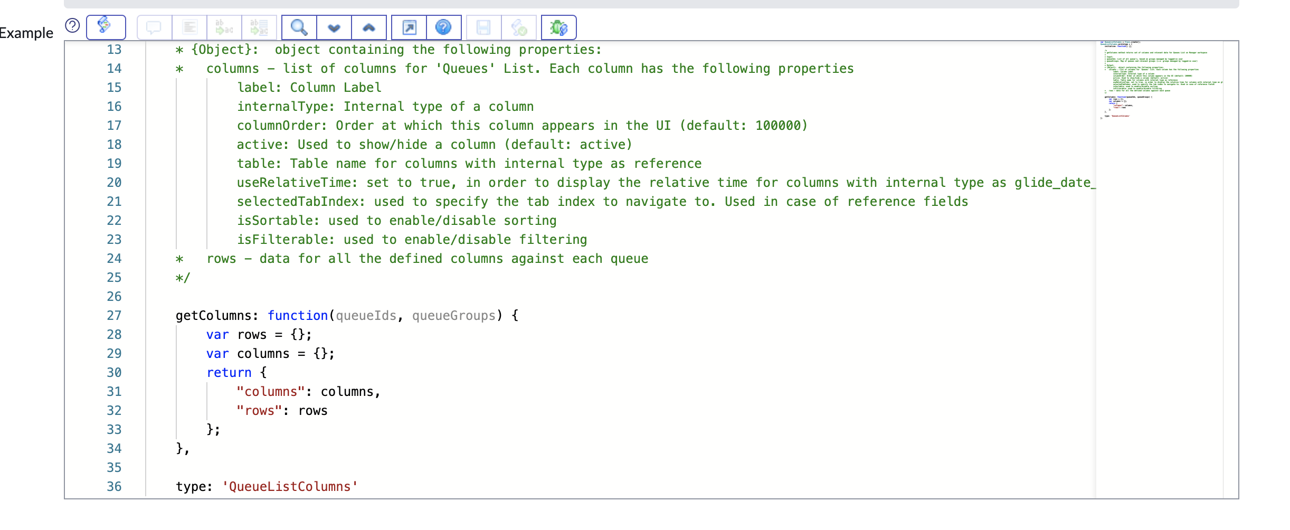The width and height of the screenshot is (1290, 530).
Task: Toggle full screen editor icon
Action: pos(409,27)
